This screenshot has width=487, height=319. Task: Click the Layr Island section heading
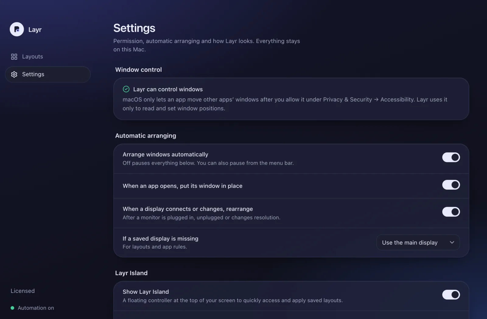(131, 273)
